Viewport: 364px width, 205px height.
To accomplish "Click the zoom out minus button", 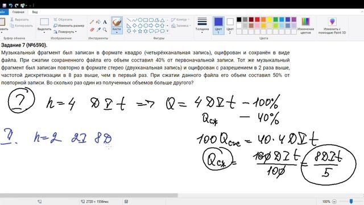I will coord(334,202).
